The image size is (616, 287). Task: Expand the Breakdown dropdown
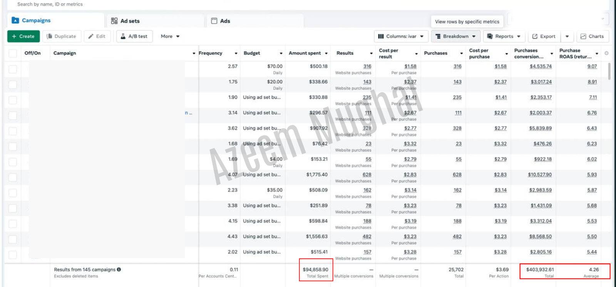455,36
